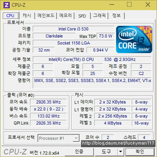The image size is (157, 157).
Task: Click the 확장 제품군 value 6
Action: click(43, 73)
